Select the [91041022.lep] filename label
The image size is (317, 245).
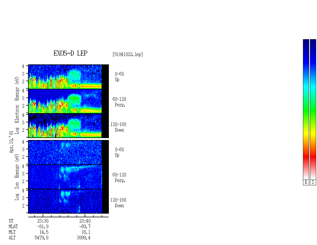coord(128,54)
